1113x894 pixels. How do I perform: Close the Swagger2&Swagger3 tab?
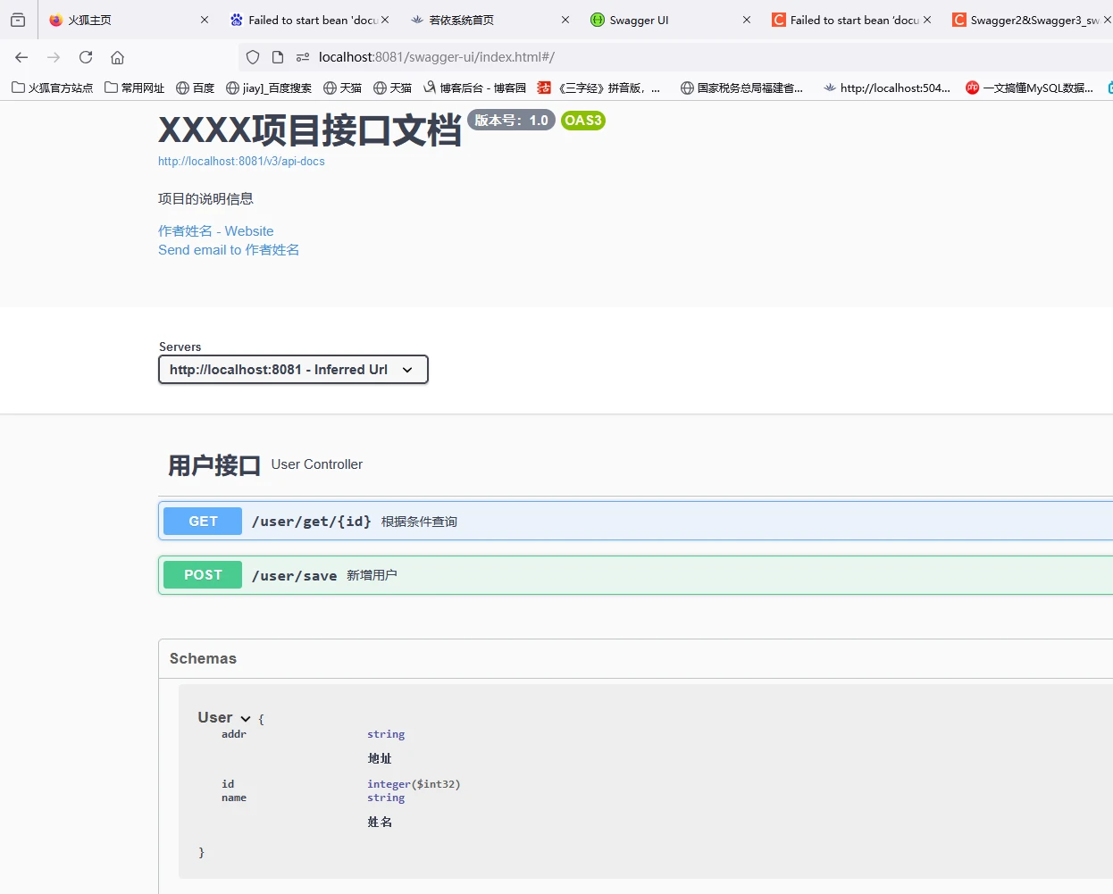tap(1108, 20)
